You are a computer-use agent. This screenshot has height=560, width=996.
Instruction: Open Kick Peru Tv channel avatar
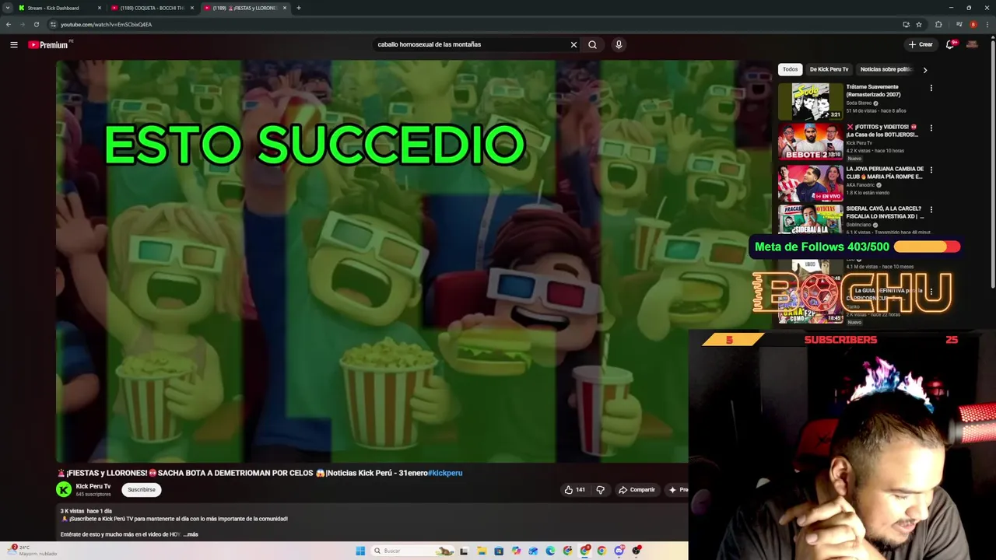pos(64,489)
